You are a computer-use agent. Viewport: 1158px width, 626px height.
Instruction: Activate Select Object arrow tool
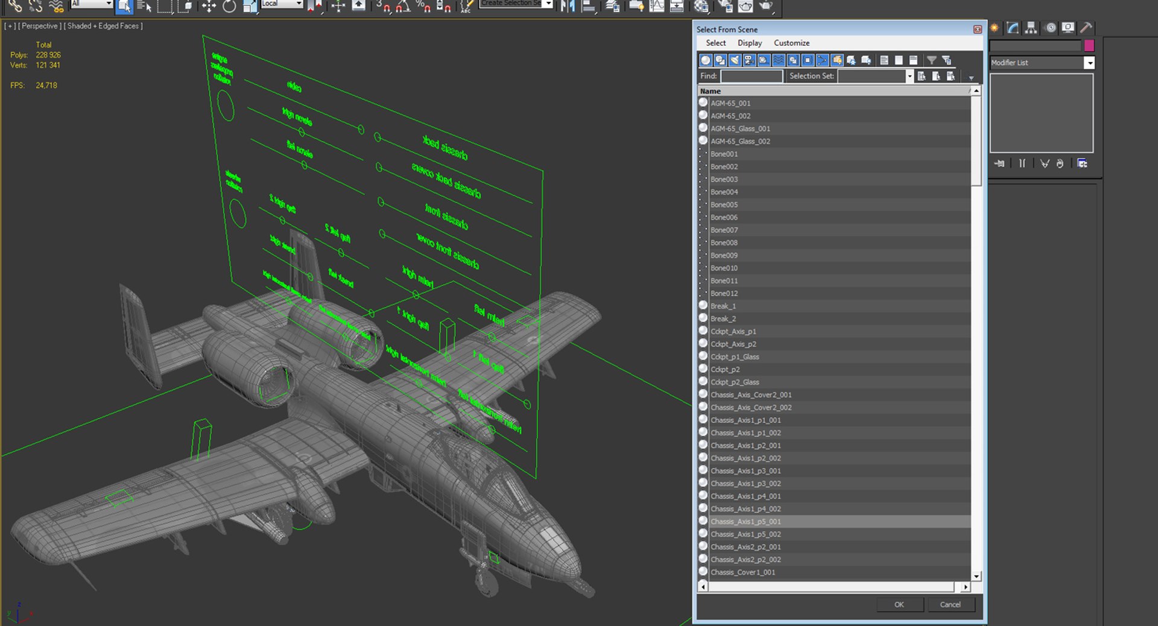coord(124,6)
